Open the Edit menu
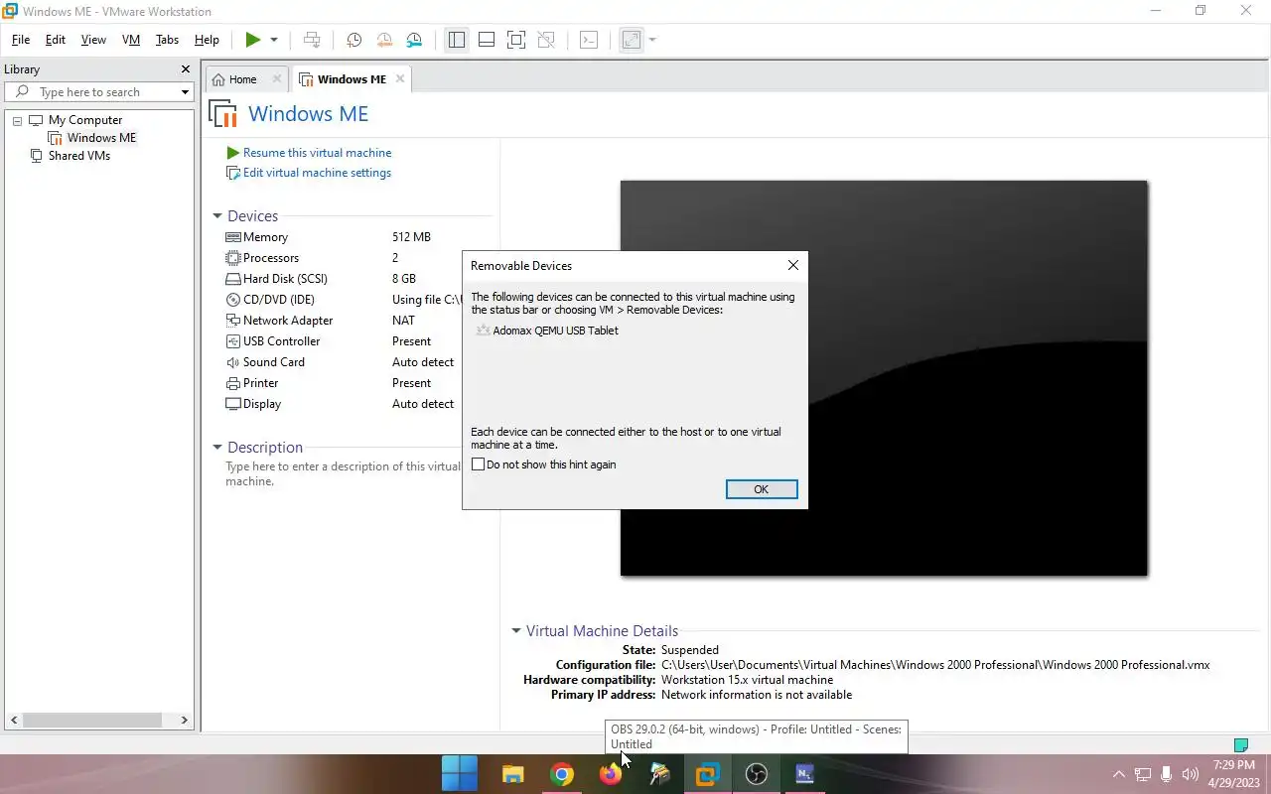 point(56,40)
